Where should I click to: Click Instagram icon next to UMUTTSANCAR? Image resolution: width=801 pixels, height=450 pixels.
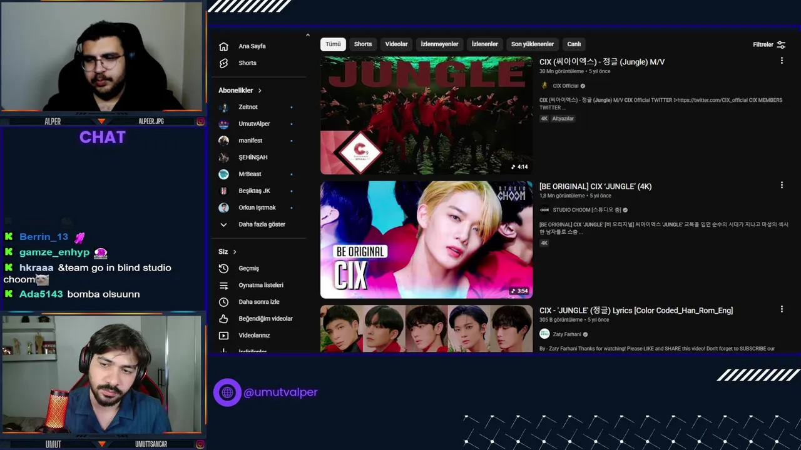coord(200,444)
